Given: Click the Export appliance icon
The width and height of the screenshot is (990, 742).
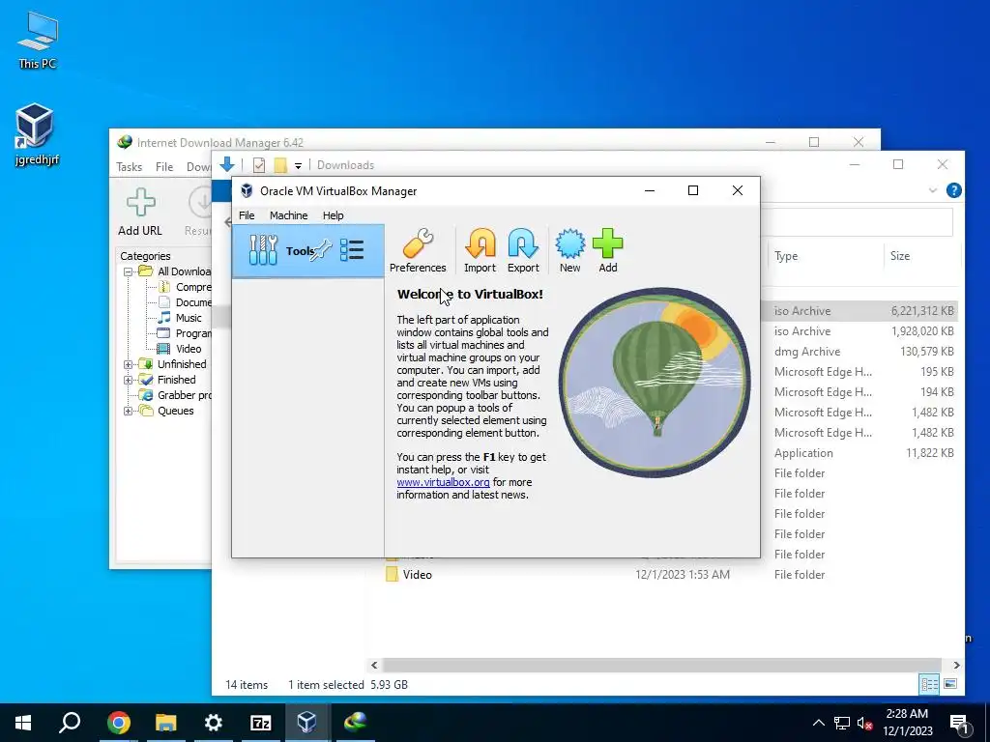Looking at the screenshot, I should [x=523, y=250].
